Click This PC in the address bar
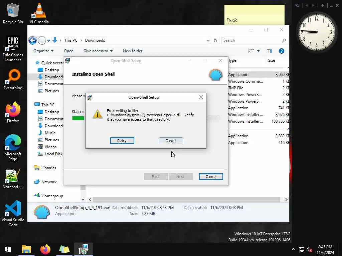This screenshot has width=342, height=256. pos(71,40)
